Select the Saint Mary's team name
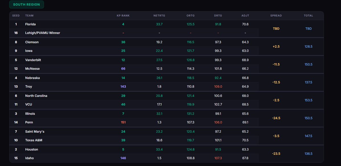 pyautogui.click(x=35, y=131)
